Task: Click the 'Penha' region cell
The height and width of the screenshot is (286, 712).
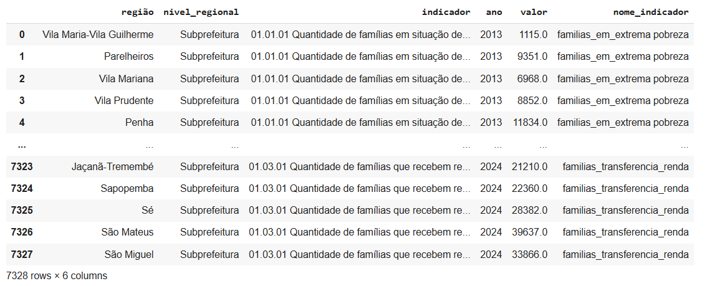Action: click(x=139, y=122)
